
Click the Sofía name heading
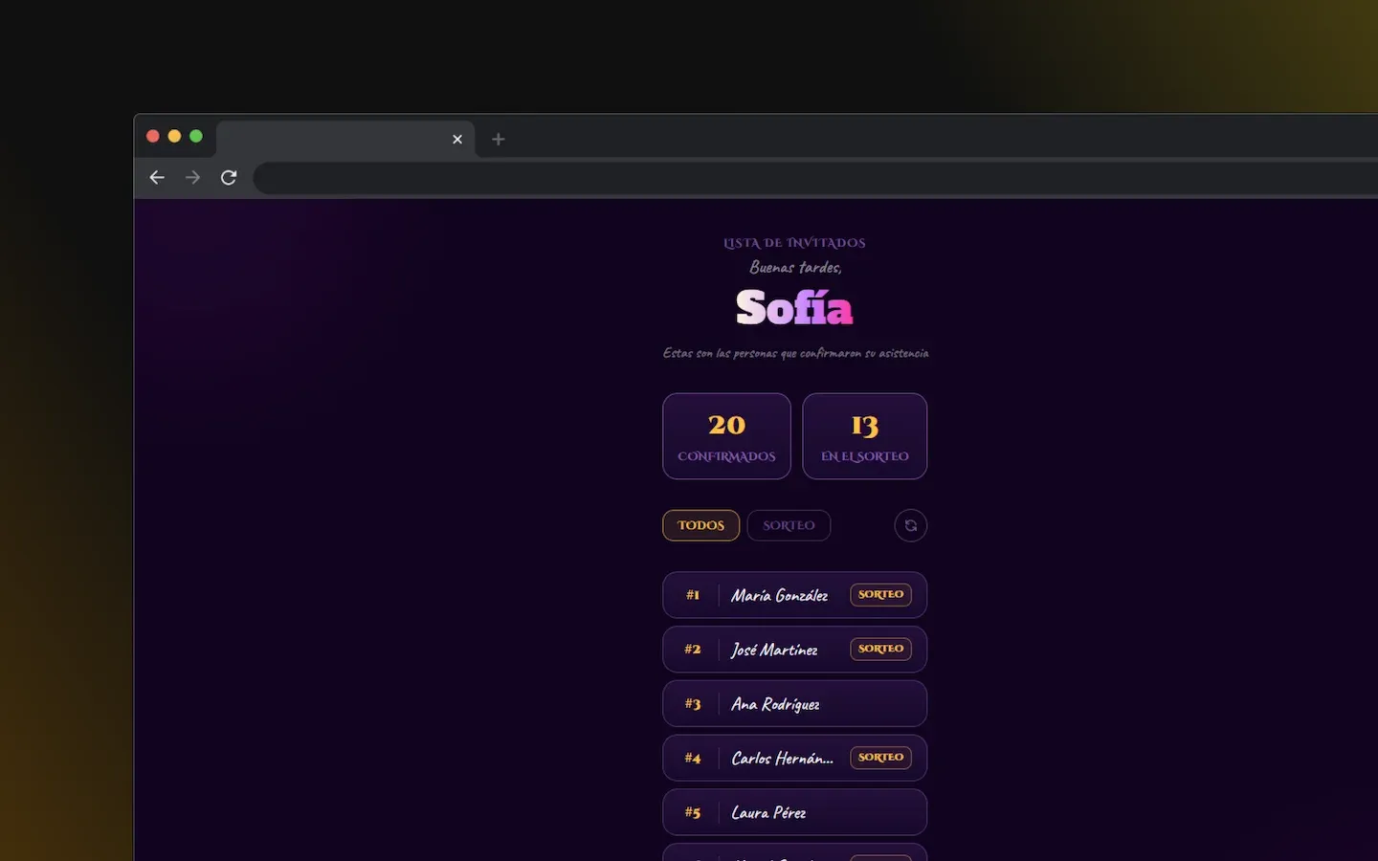[794, 308]
